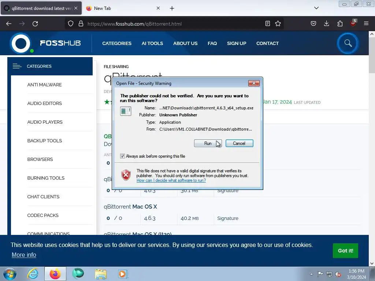Go to ABOUT US page
The width and height of the screenshot is (375, 281).
(185, 44)
